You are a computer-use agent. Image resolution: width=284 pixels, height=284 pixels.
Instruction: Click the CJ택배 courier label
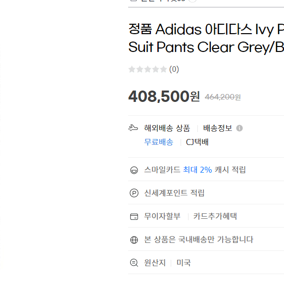(197, 142)
